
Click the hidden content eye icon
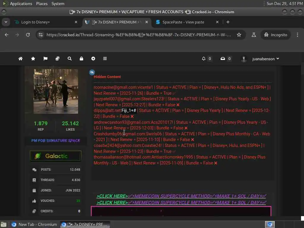(92, 72)
